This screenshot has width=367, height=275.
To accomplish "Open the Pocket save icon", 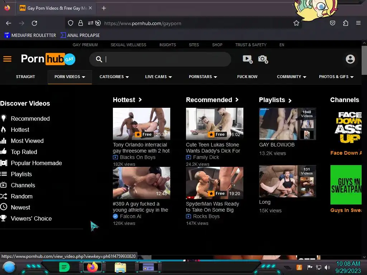I will pyautogui.click(x=332, y=23).
